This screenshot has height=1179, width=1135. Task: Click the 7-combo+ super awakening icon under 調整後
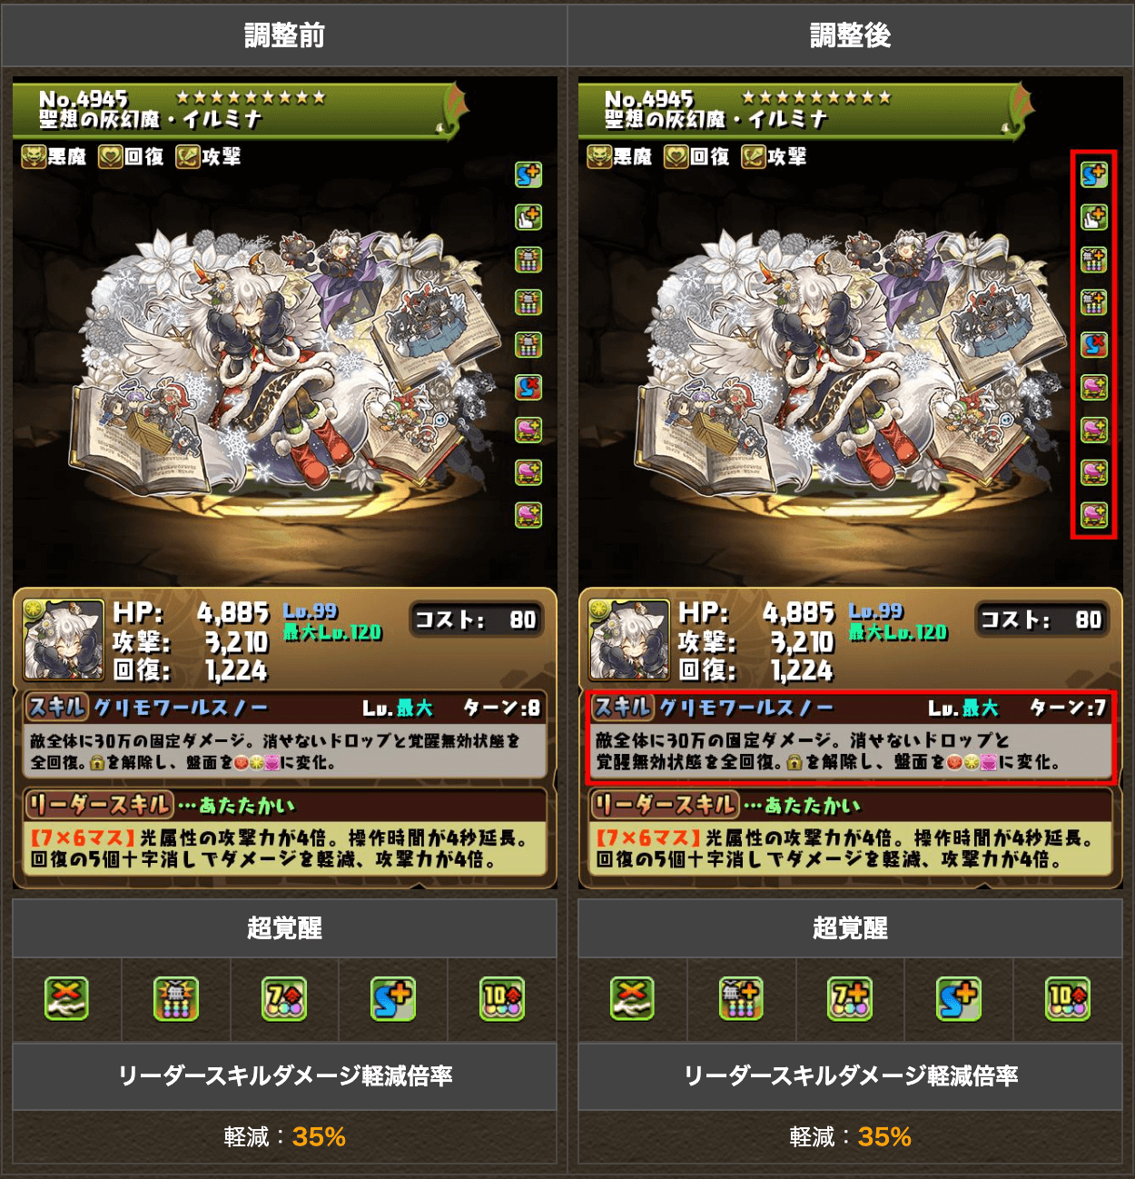pyautogui.click(x=850, y=999)
